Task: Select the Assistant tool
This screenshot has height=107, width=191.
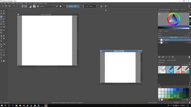Action: [1, 44]
